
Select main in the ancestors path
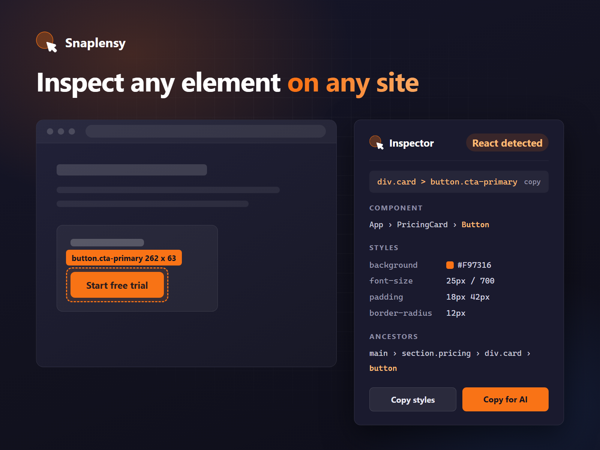pyautogui.click(x=378, y=353)
